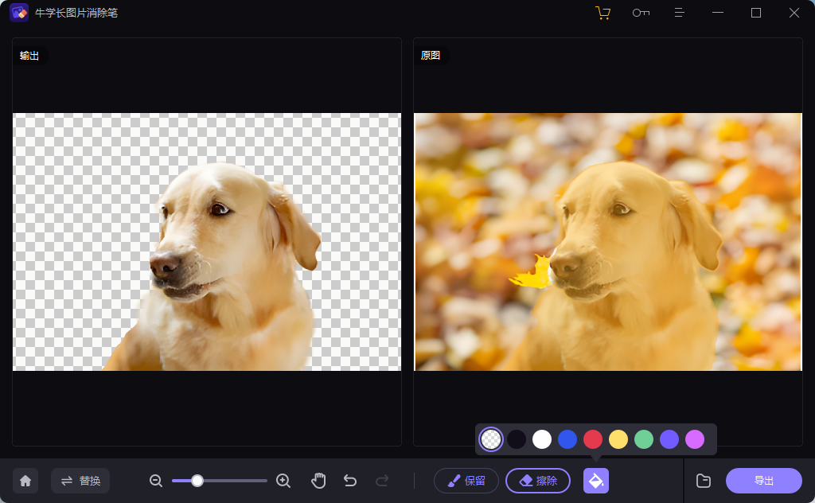The height and width of the screenshot is (503, 815).
Task: Zoom out with the minus magnifier
Action: [156, 481]
